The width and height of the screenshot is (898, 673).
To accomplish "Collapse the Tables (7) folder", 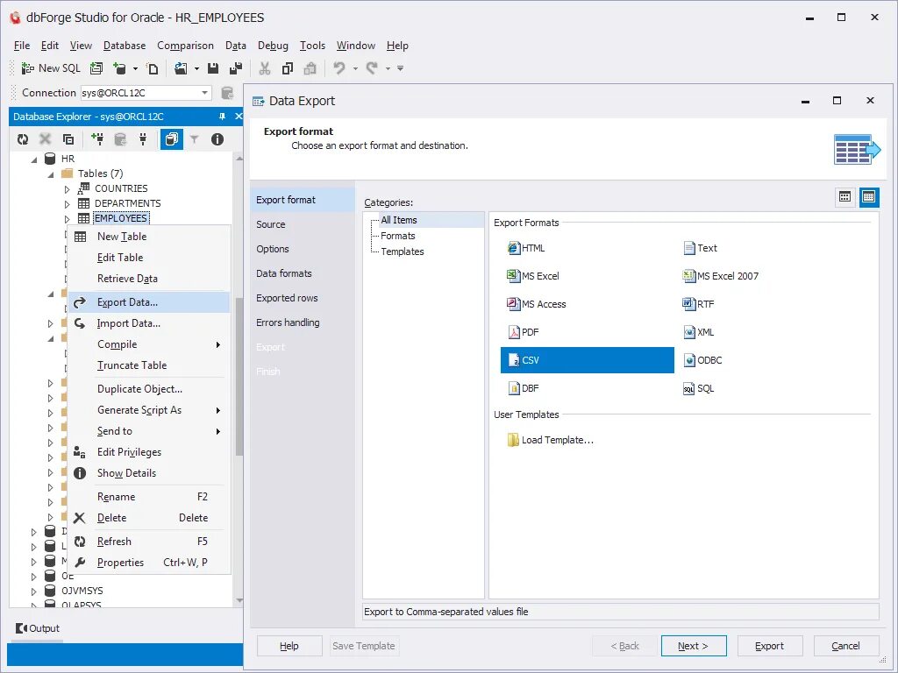I will coord(51,174).
